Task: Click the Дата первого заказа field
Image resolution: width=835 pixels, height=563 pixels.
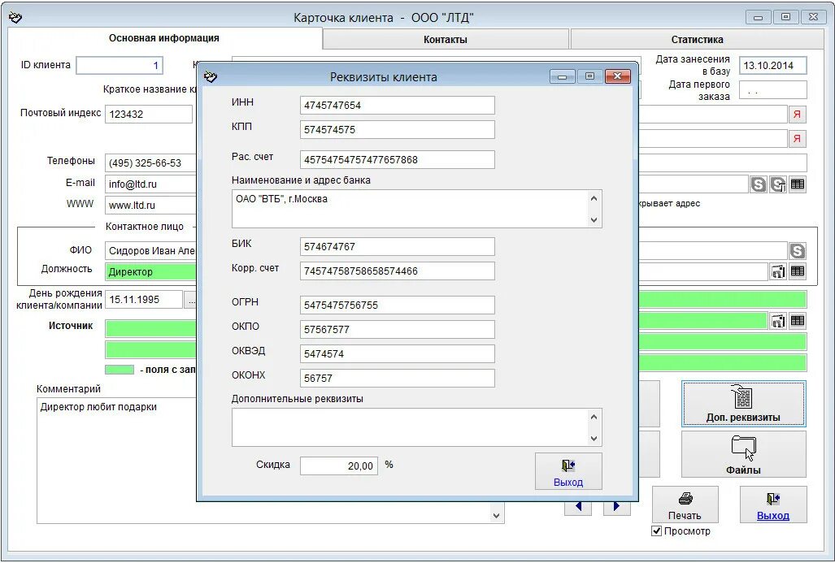Action: click(773, 90)
